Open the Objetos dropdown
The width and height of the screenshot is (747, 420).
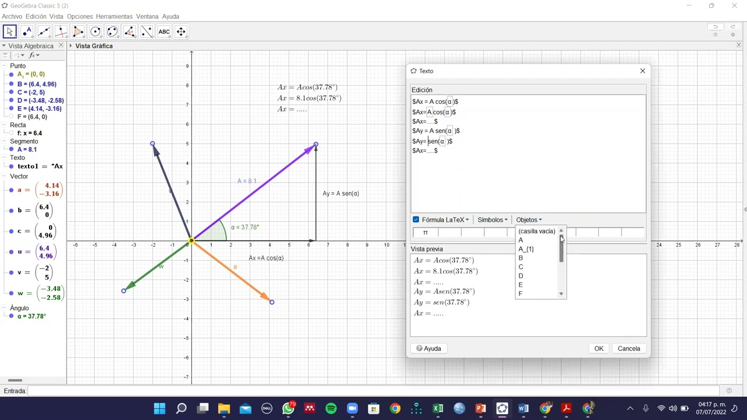pos(529,220)
